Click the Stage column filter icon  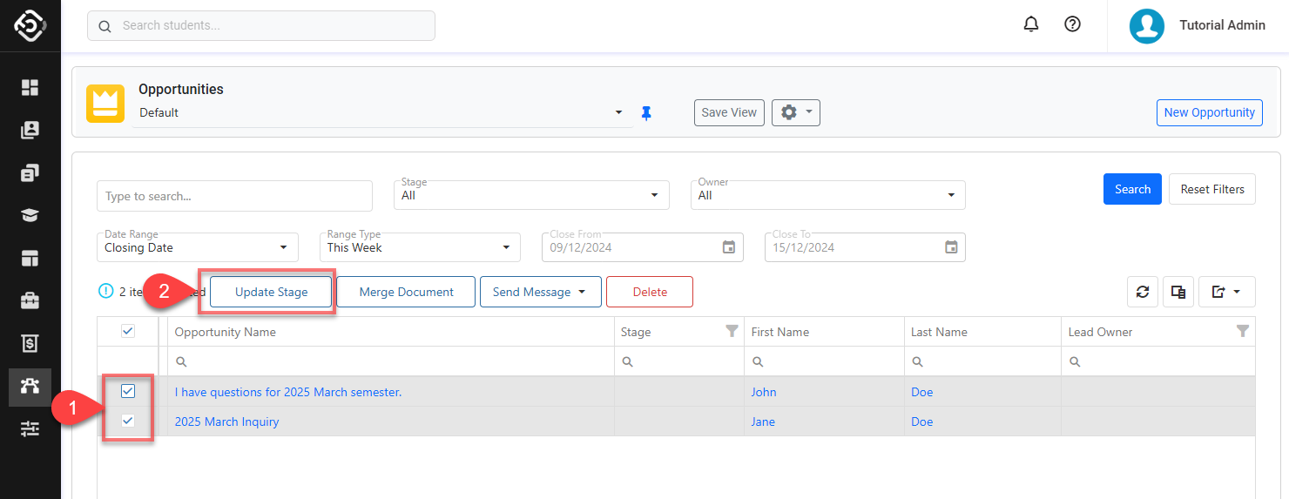click(x=732, y=331)
